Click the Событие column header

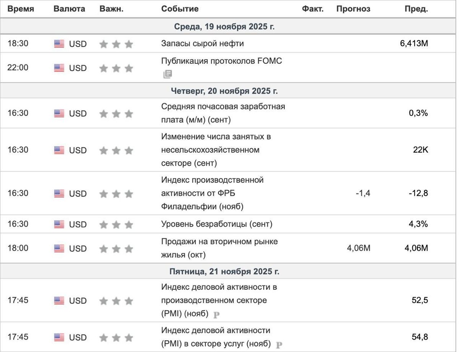coord(180,9)
